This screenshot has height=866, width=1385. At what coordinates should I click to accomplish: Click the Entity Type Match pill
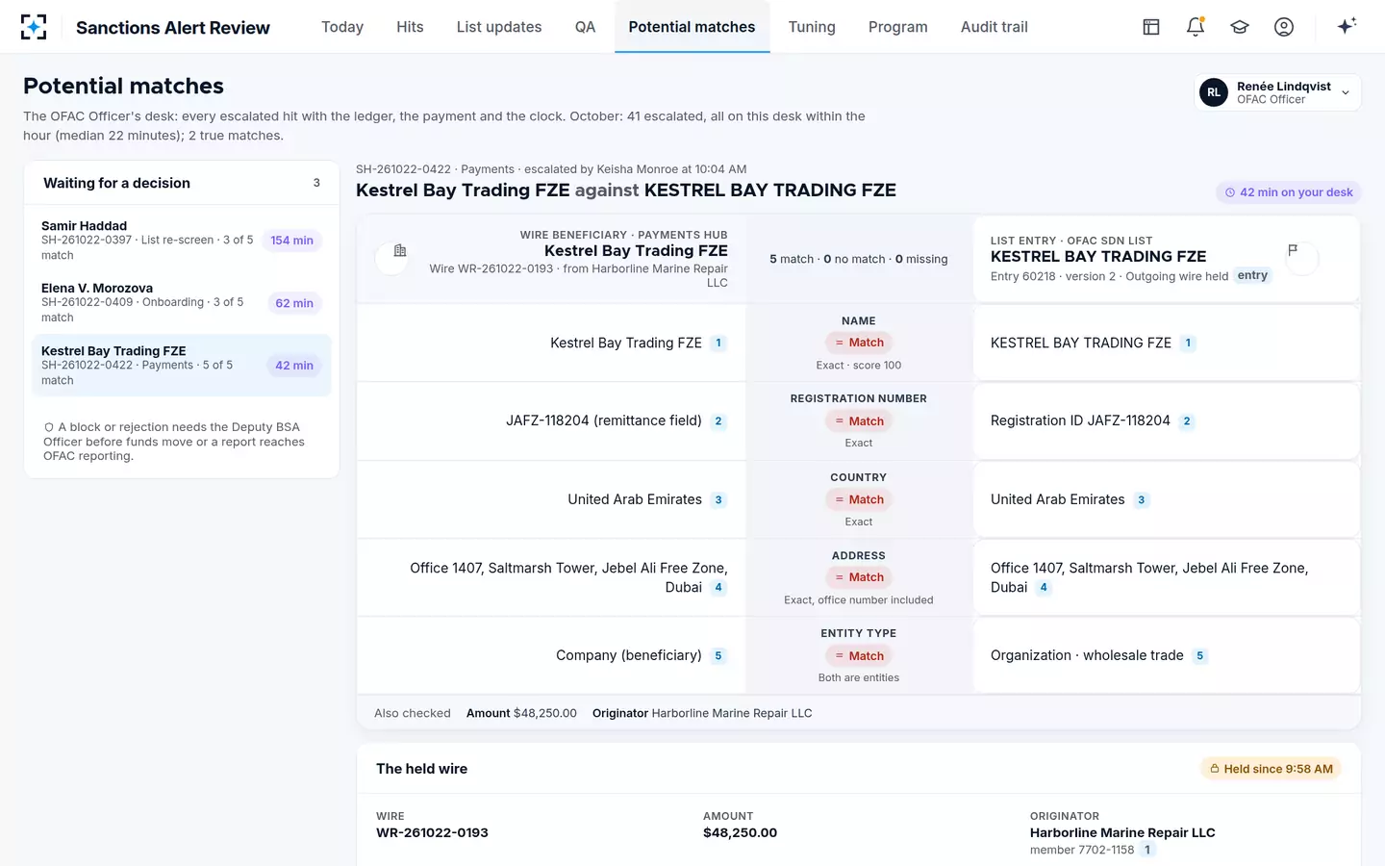(x=859, y=656)
